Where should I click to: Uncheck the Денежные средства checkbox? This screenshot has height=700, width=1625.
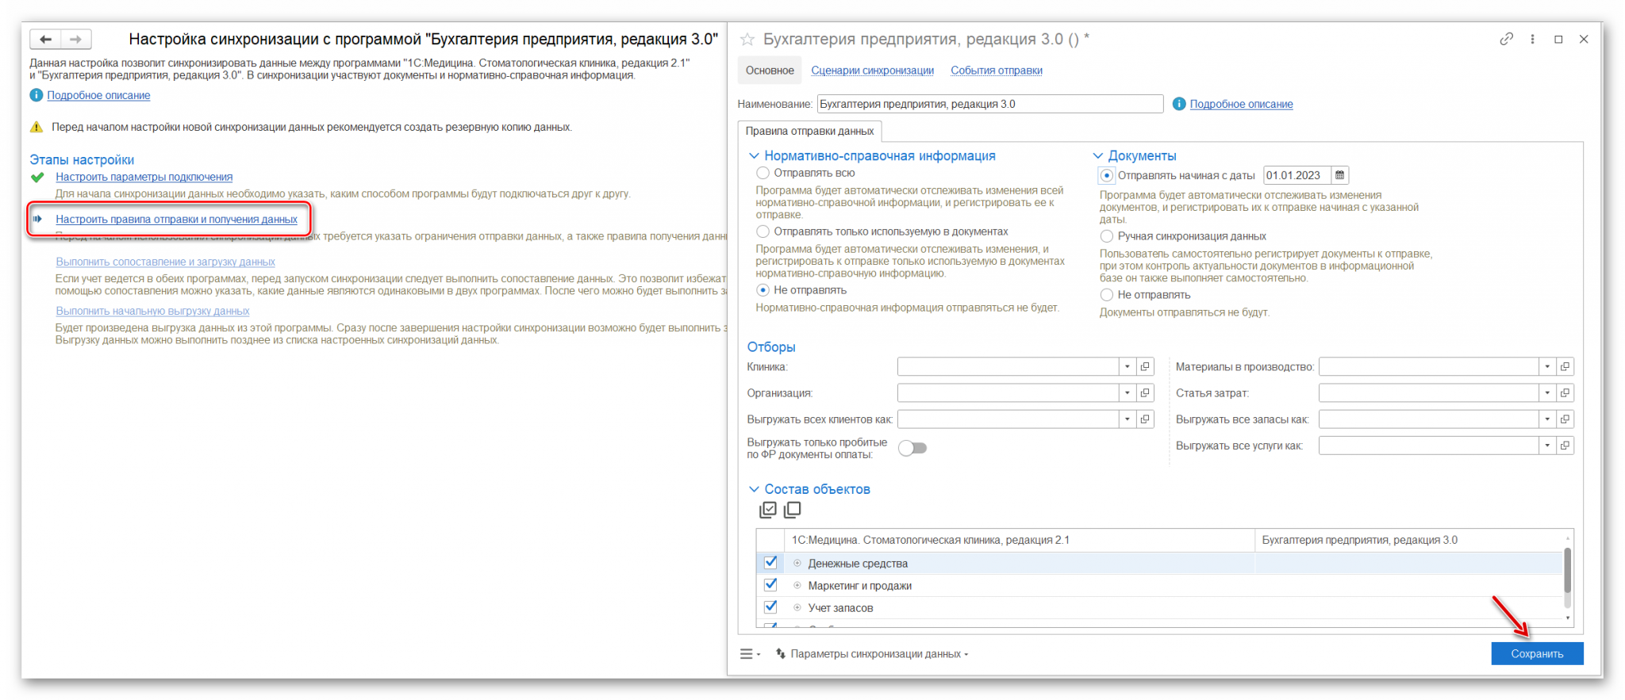pyautogui.click(x=770, y=562)
